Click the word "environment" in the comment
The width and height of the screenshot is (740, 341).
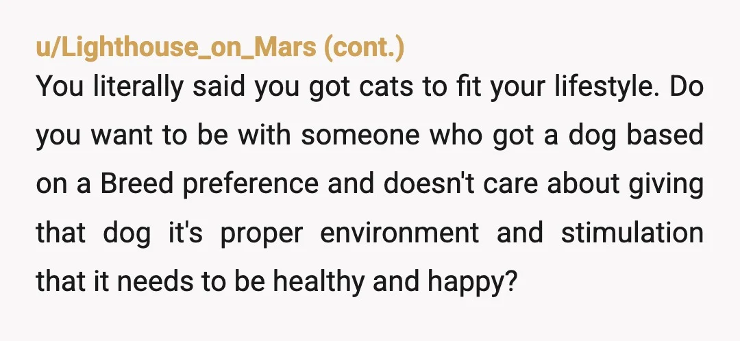pyautogui.click(x=399, y=232)
